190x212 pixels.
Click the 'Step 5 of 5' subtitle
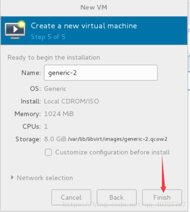pyautogui.click(x=48, y=37)
